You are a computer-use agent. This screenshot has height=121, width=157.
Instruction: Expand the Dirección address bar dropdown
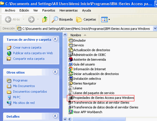(x=155, y=28)
